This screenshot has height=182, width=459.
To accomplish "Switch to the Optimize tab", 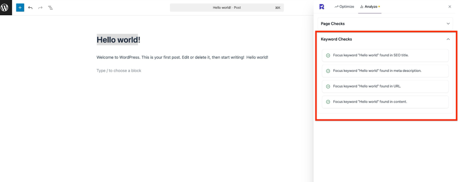I will tap(344, 7).
